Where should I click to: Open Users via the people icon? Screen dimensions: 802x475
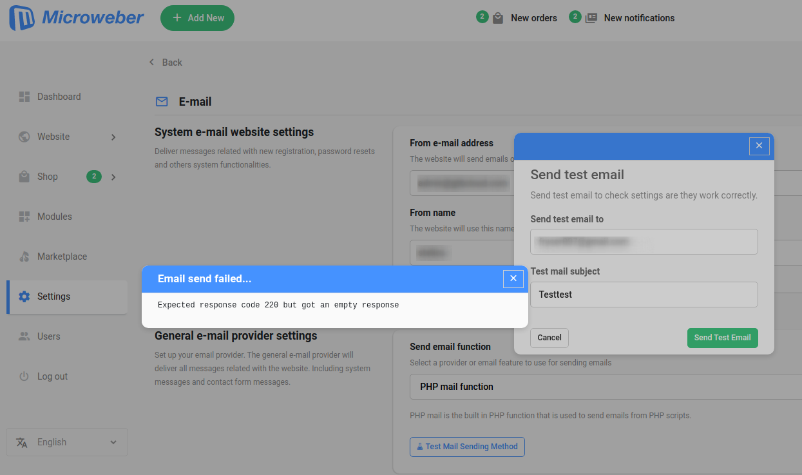[x=24, y=336]
